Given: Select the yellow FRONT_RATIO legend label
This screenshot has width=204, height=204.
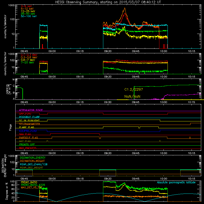Looking at the screenshot, I should coord(29,182).
